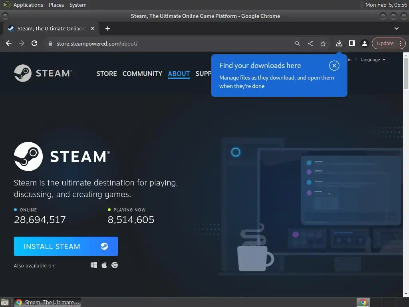Click the share page icon
The height and width of the screenshot is (307, 409).
tap(310, 44)
